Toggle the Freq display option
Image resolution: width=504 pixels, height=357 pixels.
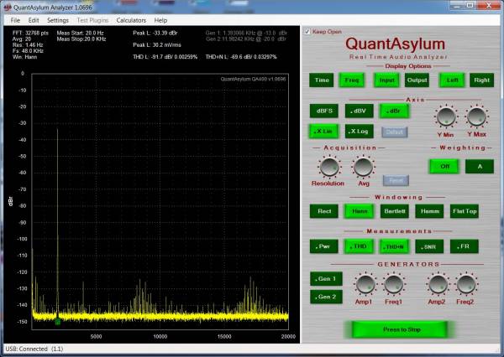click(352, 80)
